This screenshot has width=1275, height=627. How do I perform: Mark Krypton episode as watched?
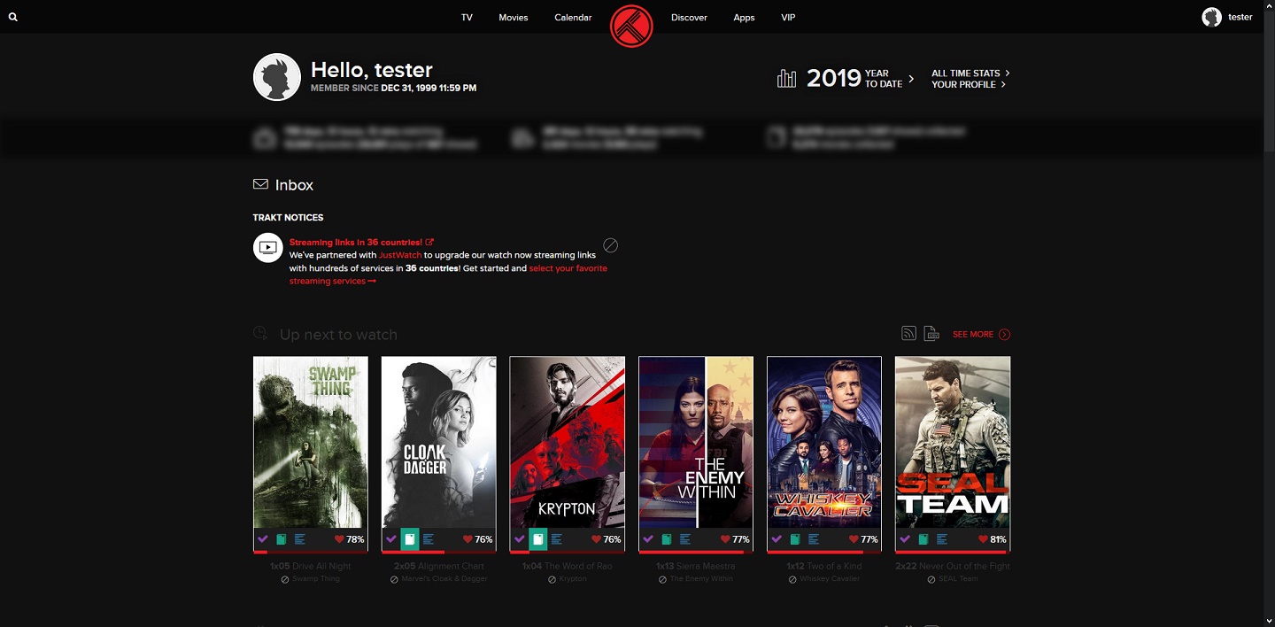pos(519,538)
